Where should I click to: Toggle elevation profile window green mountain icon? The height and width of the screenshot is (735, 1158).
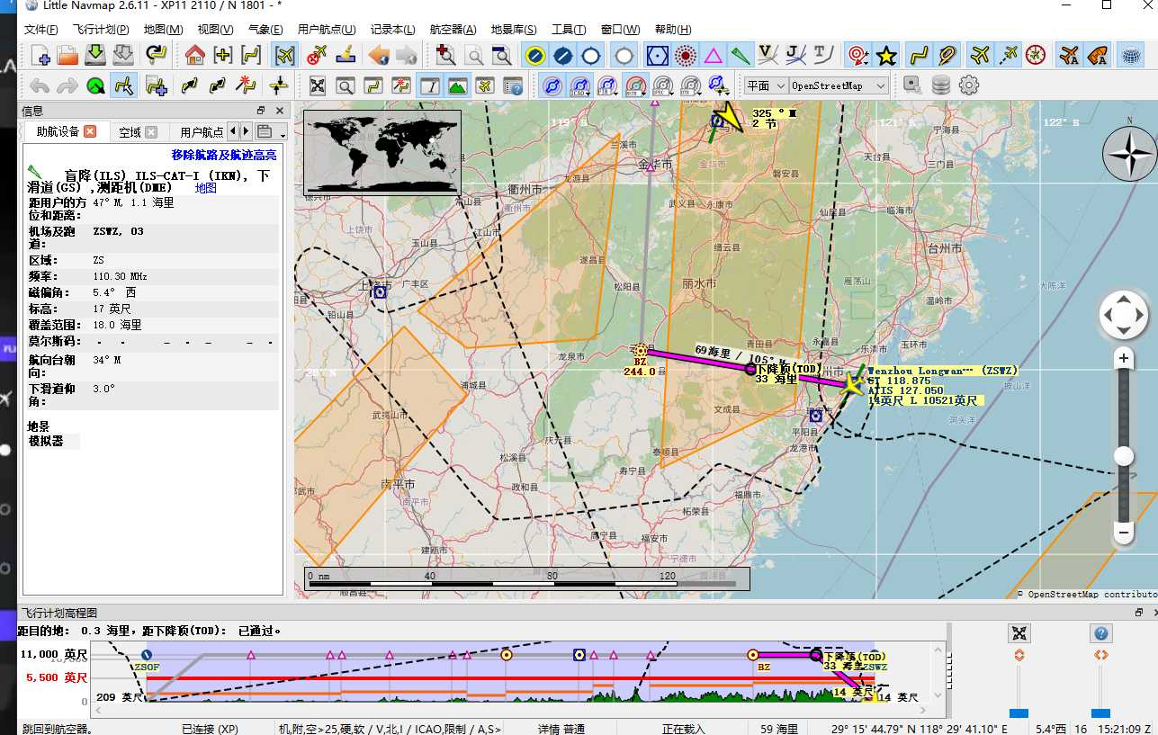(457, 86)
